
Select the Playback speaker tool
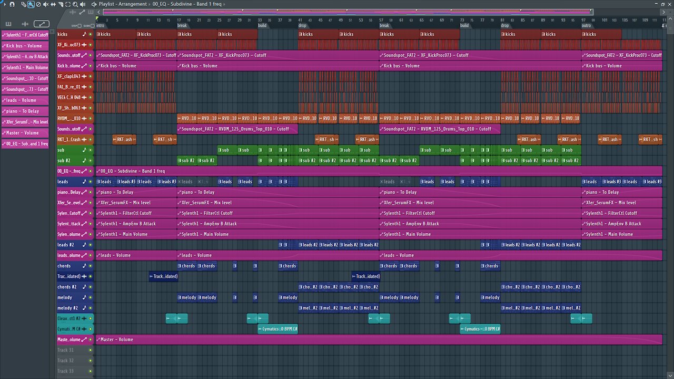point(83,4)
